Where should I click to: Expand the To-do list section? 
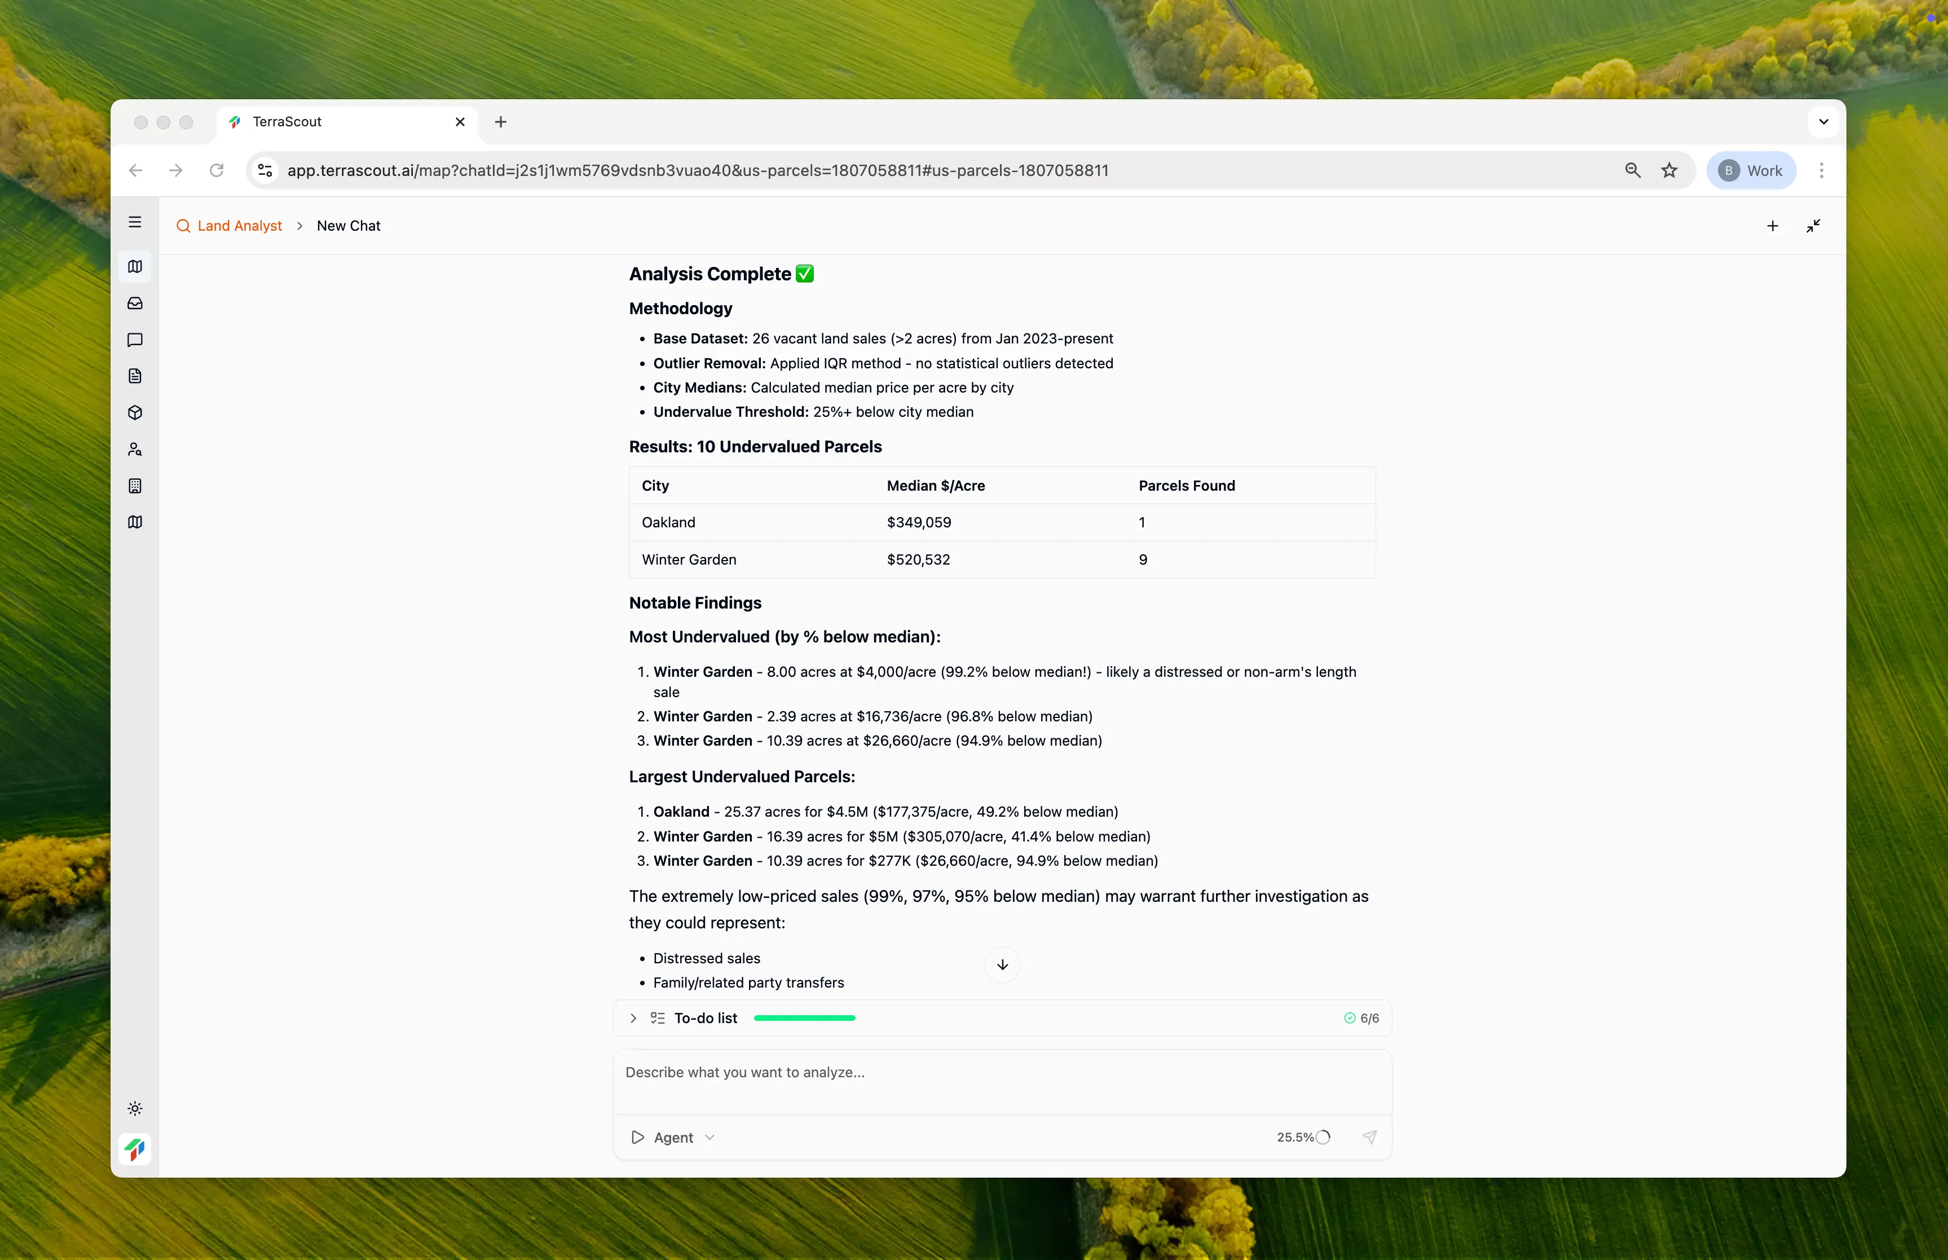[633, 1018]
